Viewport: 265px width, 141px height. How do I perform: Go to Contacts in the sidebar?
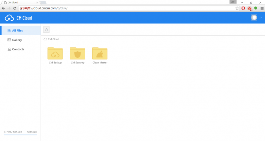[x=18, y=49]
